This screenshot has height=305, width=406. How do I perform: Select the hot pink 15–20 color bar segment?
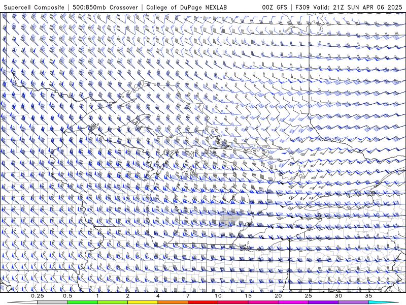tap(263, 302)
